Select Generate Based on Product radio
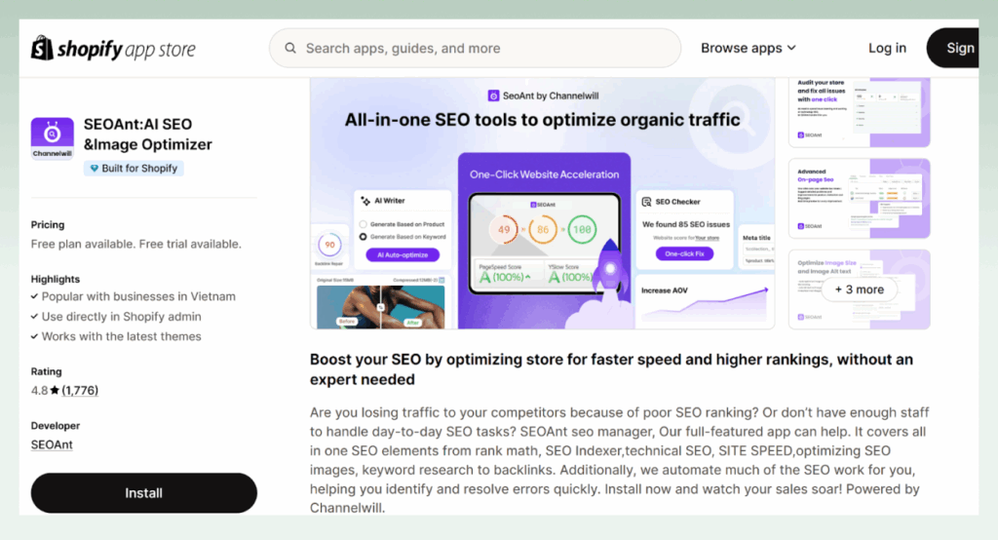The image size is (998, 540). click(x=363, y=224)
